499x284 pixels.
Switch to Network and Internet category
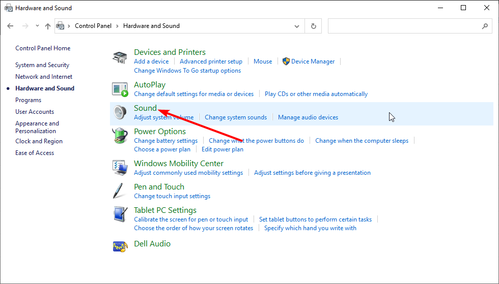(44, 77)
